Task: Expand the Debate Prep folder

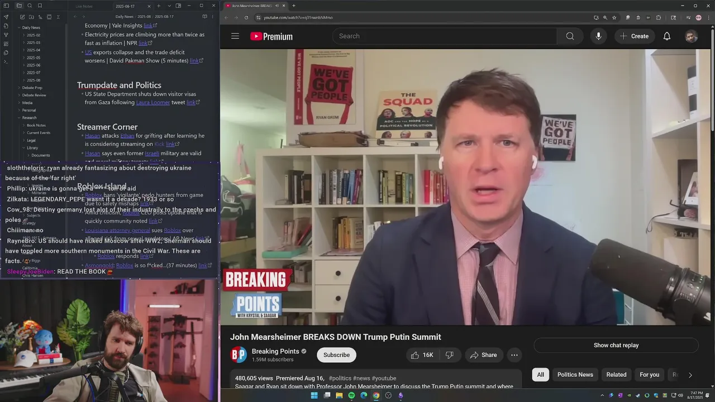Action: coord(32,88)
